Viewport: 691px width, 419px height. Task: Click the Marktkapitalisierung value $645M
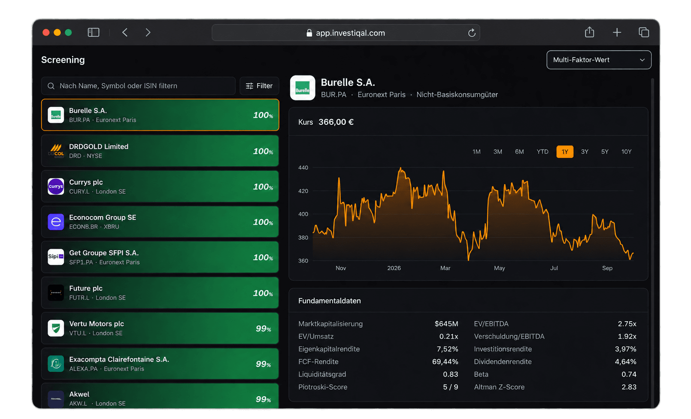pos(446,324)
